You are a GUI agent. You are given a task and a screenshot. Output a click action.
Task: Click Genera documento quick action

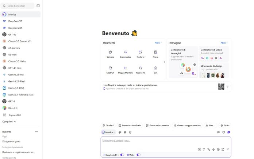157,126
